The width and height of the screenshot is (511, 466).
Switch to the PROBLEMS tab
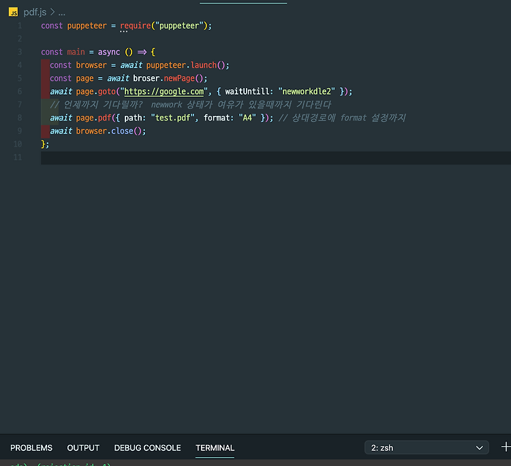click(x=31, y=448)
